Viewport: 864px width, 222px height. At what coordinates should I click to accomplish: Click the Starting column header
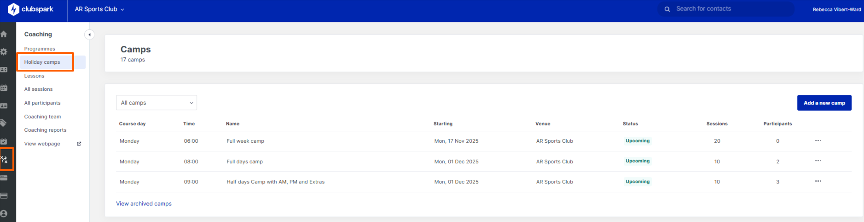click(x=443, y=123)
